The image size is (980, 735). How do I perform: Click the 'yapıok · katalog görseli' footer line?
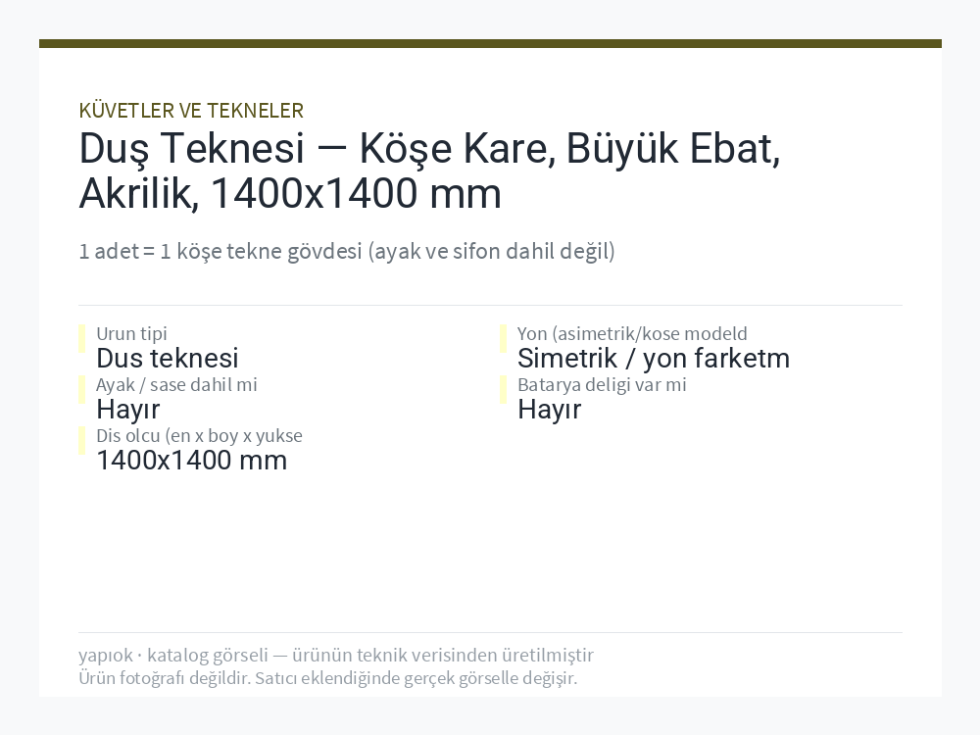(x=336, y=655)
